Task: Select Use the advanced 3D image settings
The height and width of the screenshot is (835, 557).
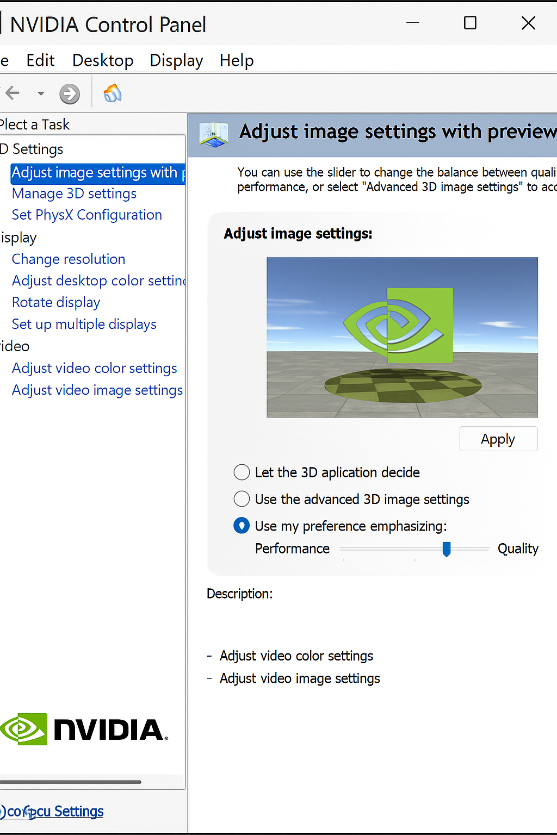Action: (x=242, y=498)
